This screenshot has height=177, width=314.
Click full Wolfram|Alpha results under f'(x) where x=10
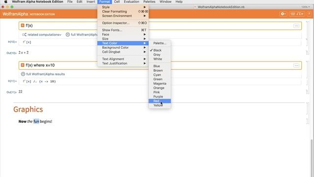pos(46,74)
